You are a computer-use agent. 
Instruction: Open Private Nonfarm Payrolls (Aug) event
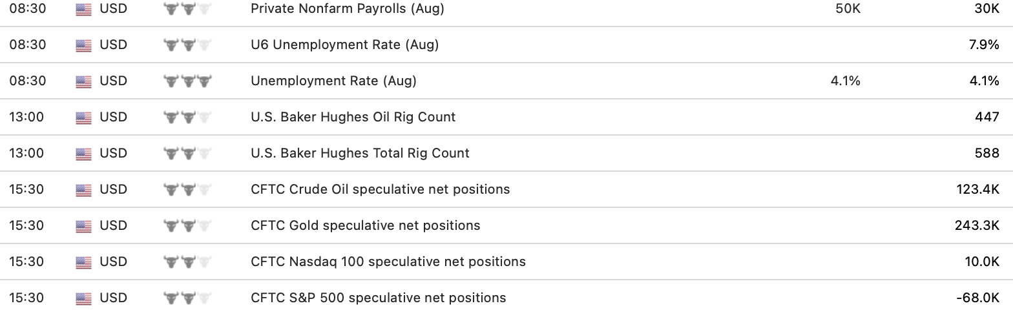tap(348, 9)
